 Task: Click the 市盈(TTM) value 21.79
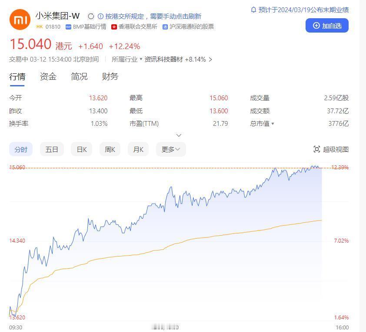(x=220, y=124)
